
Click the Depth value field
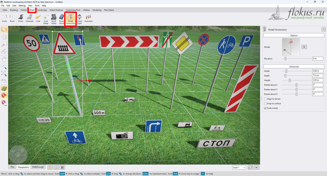point(318,76)
